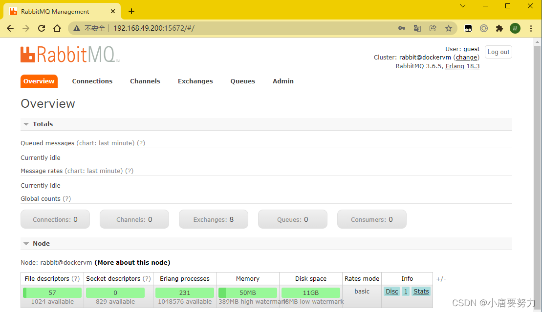Viewport: 542px width, 312px height.
Task: Click the Queues: 0 count button
Action: [x=292, y=219]
